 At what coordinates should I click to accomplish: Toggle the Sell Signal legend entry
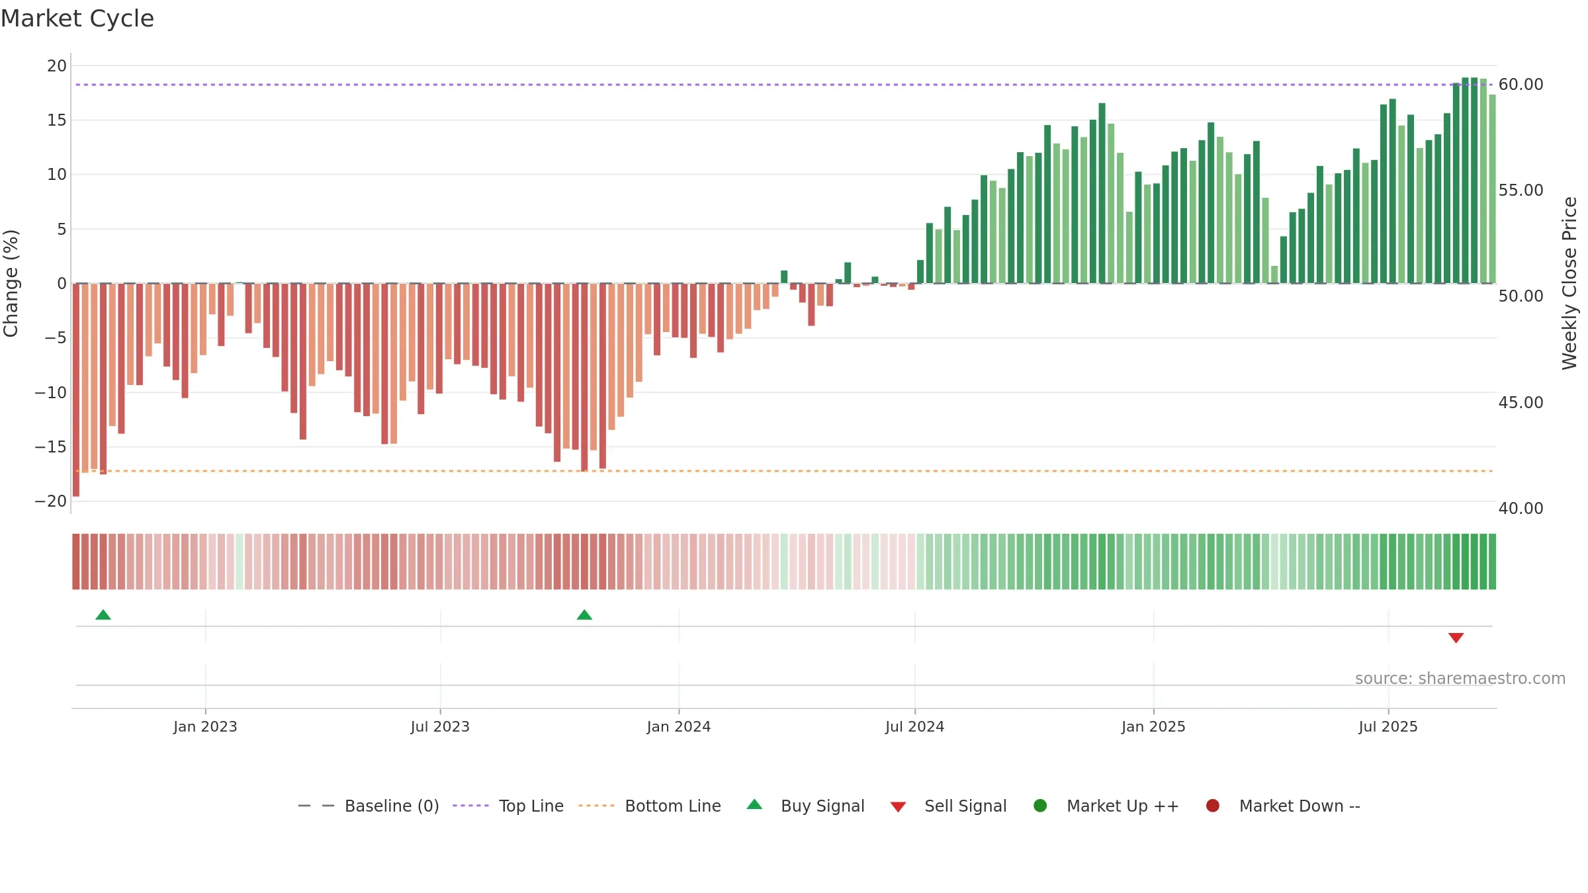coord(948,806)
